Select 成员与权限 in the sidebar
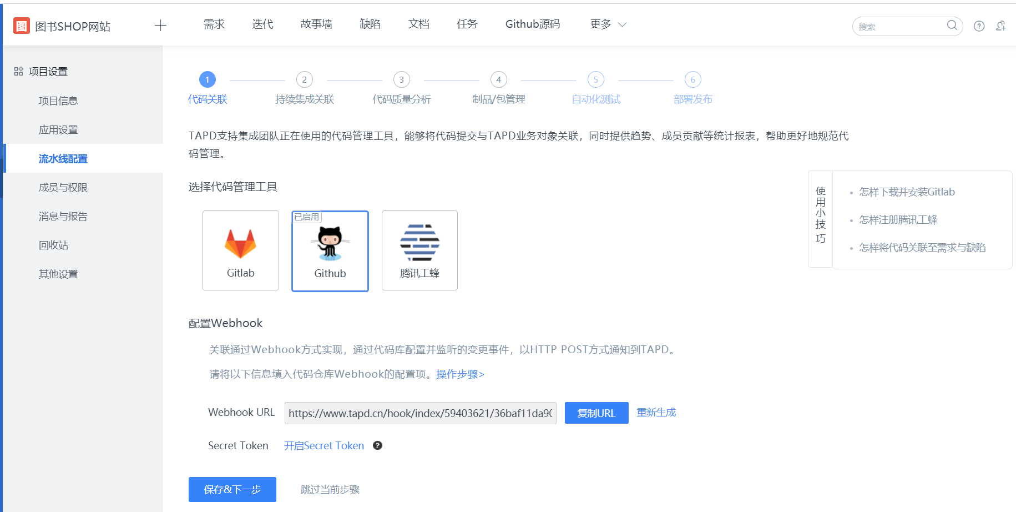The image size is (1016, 512). (x=62, y=187)
